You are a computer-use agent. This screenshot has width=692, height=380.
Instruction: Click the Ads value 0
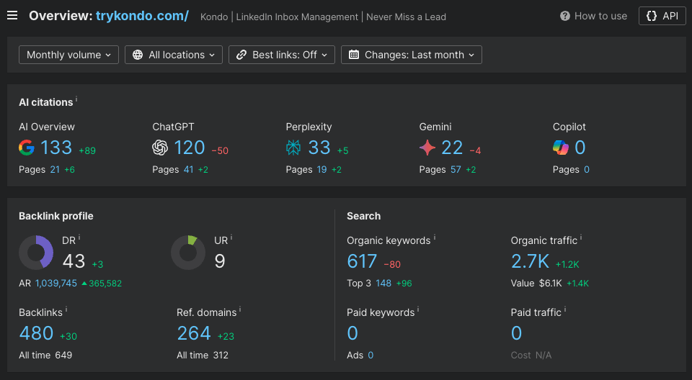coord(371,356)
